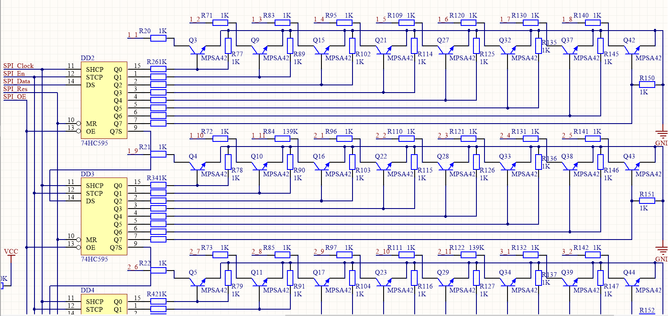Select the DD2 74HC595 chip body
This screenshot has width=668, height=316.
point(104,100)
